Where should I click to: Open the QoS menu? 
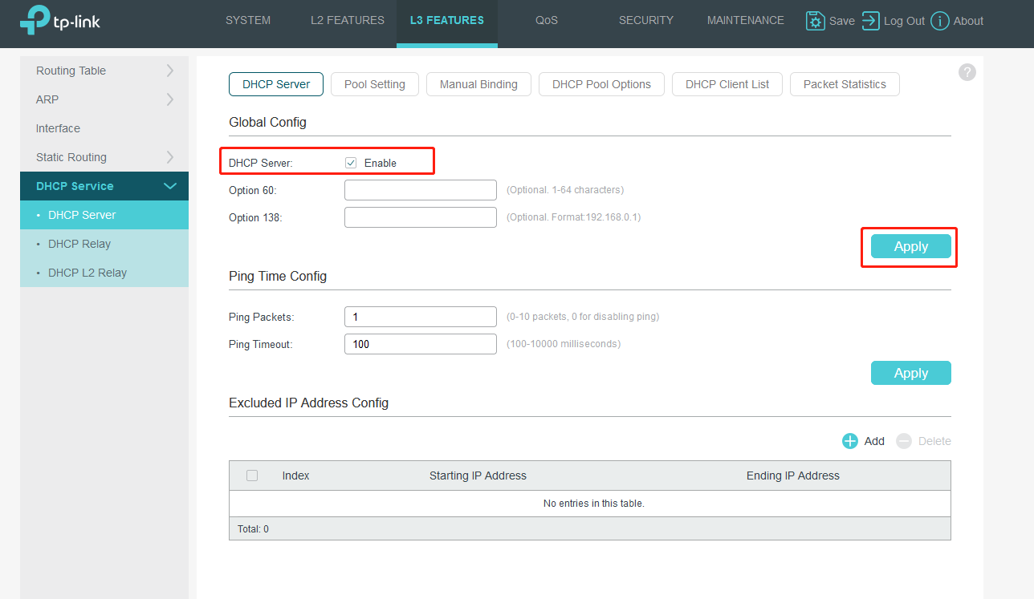pyautogui.click(x=547, y=20)
